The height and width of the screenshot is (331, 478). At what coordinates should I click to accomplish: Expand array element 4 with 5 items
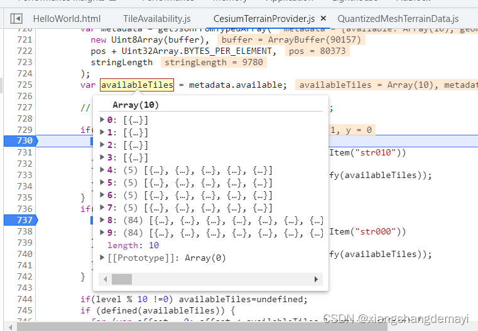tap(102, 169)
